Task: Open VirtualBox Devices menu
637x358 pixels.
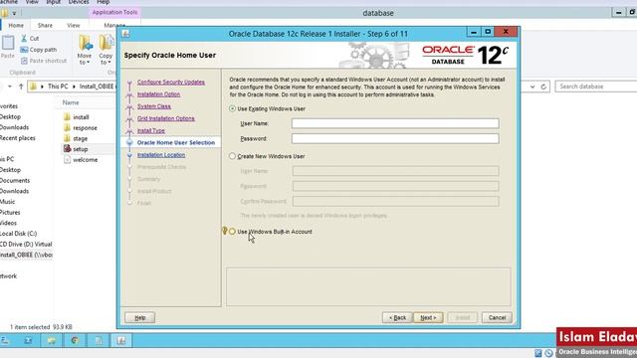Action: click(79, 2)
